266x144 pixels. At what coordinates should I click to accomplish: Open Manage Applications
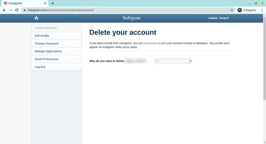click(x=57, y=52)
